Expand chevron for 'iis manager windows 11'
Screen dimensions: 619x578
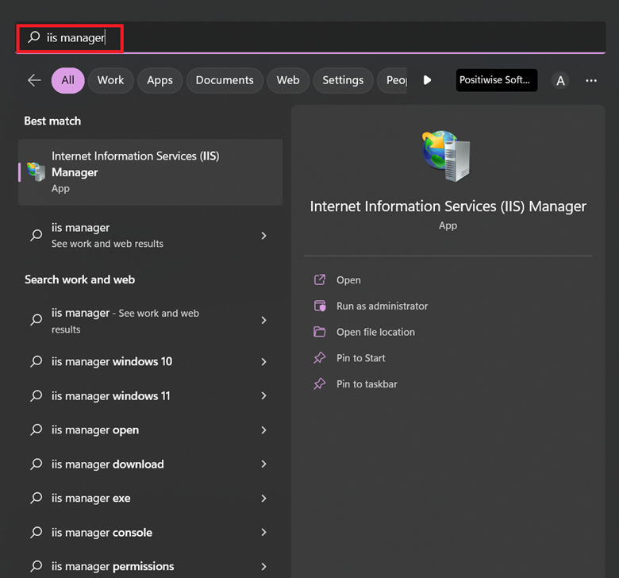[263, 395]
